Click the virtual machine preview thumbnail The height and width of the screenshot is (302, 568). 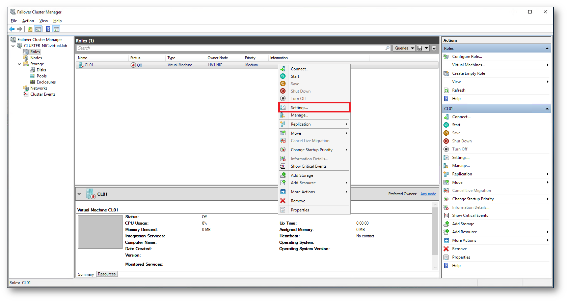100,232
